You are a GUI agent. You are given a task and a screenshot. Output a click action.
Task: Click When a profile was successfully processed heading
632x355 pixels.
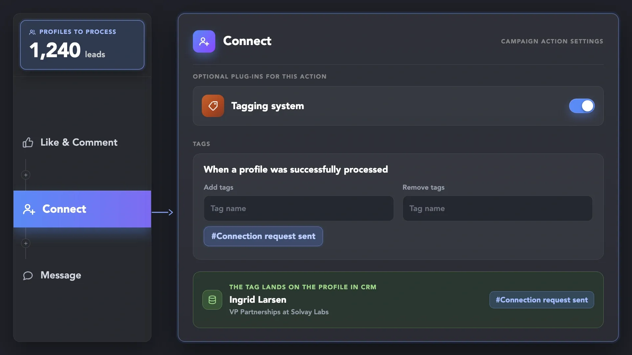pyautogui.click(x=296, y=170)
